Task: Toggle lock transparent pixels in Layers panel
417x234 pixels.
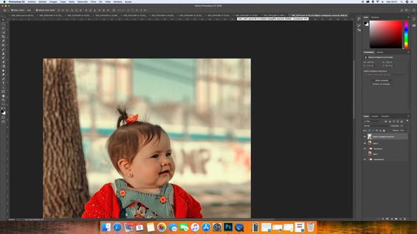Action: 369,131
